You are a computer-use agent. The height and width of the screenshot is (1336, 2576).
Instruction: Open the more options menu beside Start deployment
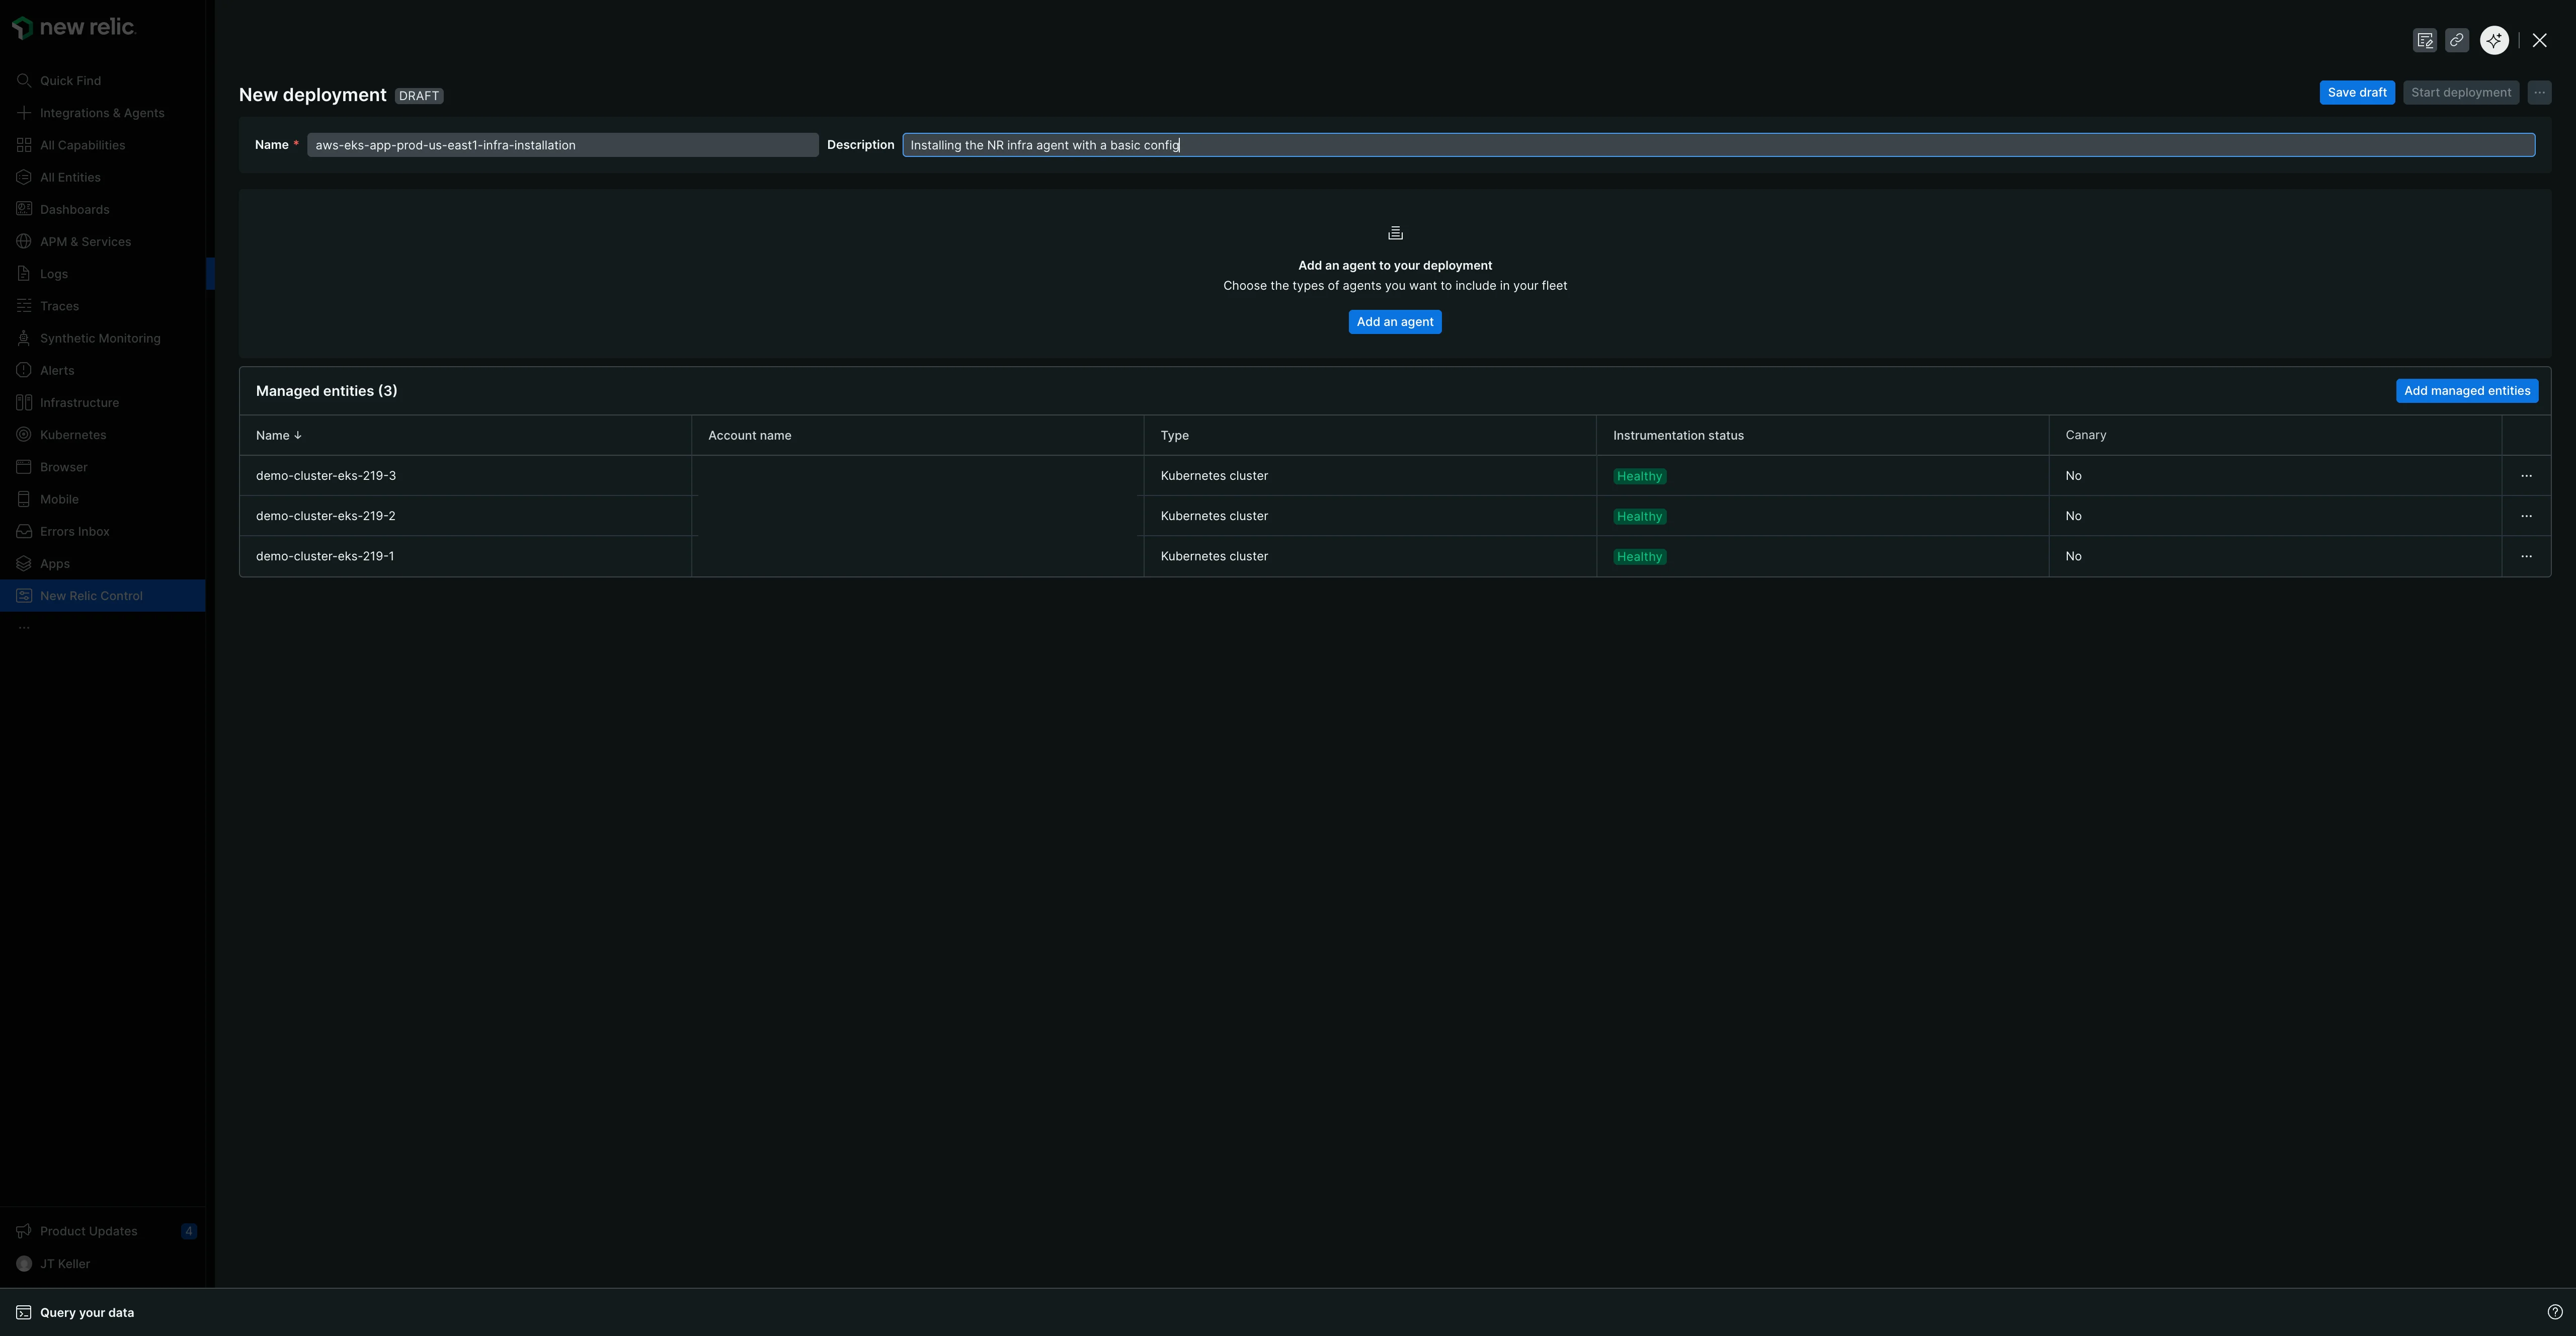(2539, 92)
